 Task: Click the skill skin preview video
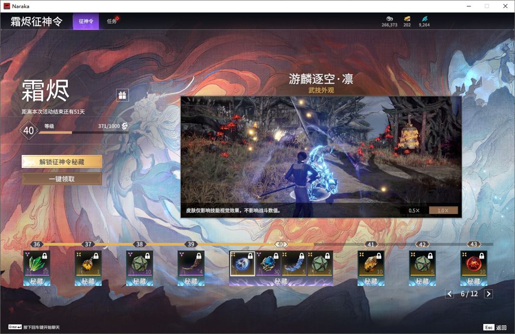(x=321, y=157)
